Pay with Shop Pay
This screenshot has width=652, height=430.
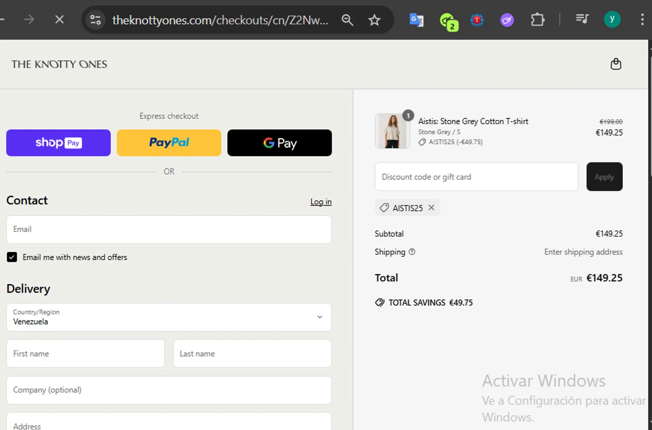(x=58, y=143)
